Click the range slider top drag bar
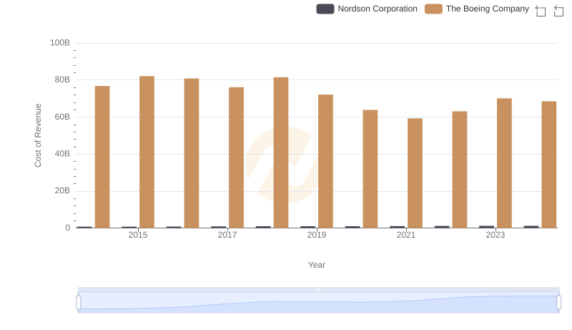Viewport: 572px width, 330px height. (x=318, y=289)
